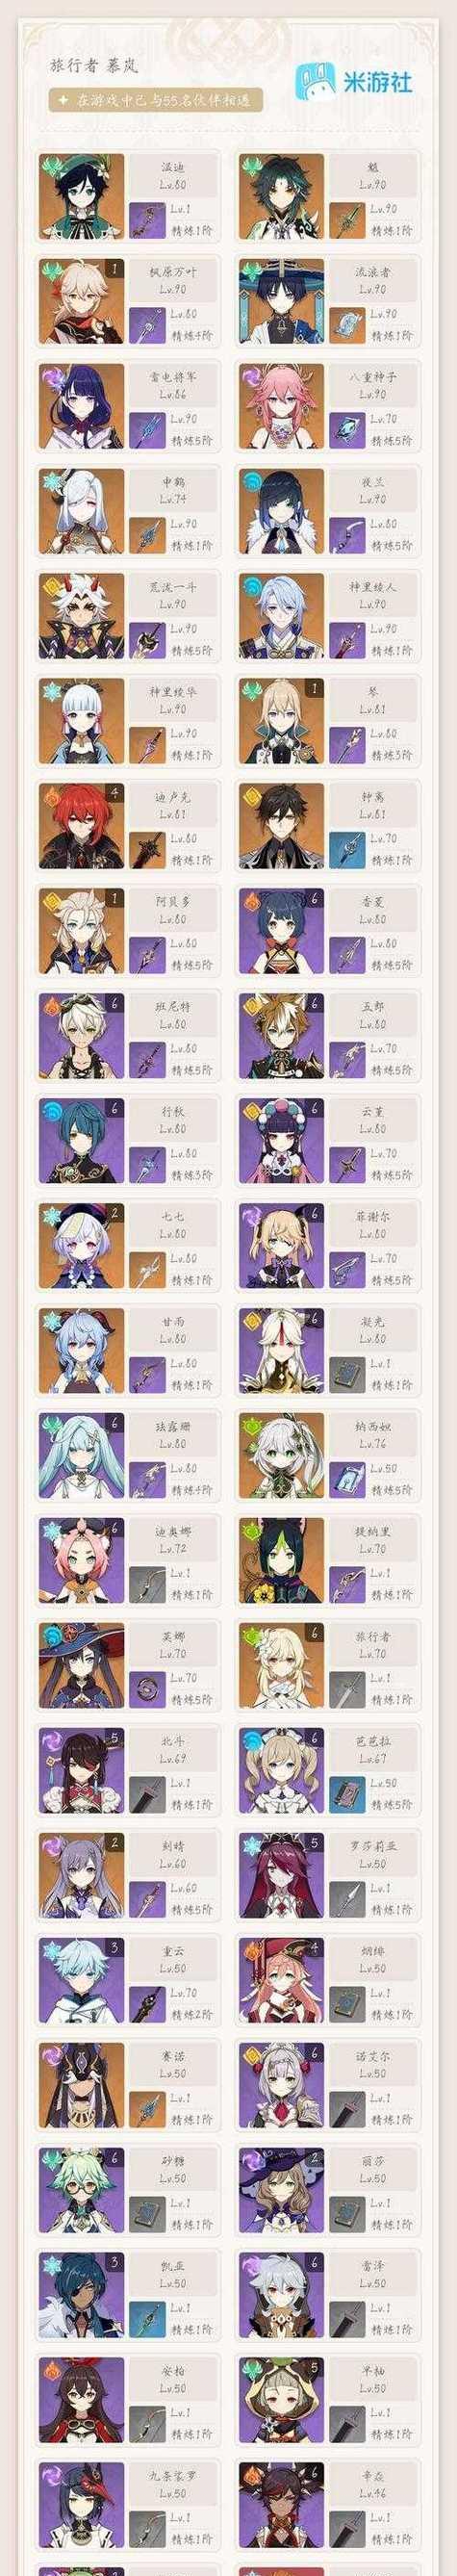Click 迪卢克's claymore weapon icon
This screenshot has height=2576, width=457.
[147, 849]
